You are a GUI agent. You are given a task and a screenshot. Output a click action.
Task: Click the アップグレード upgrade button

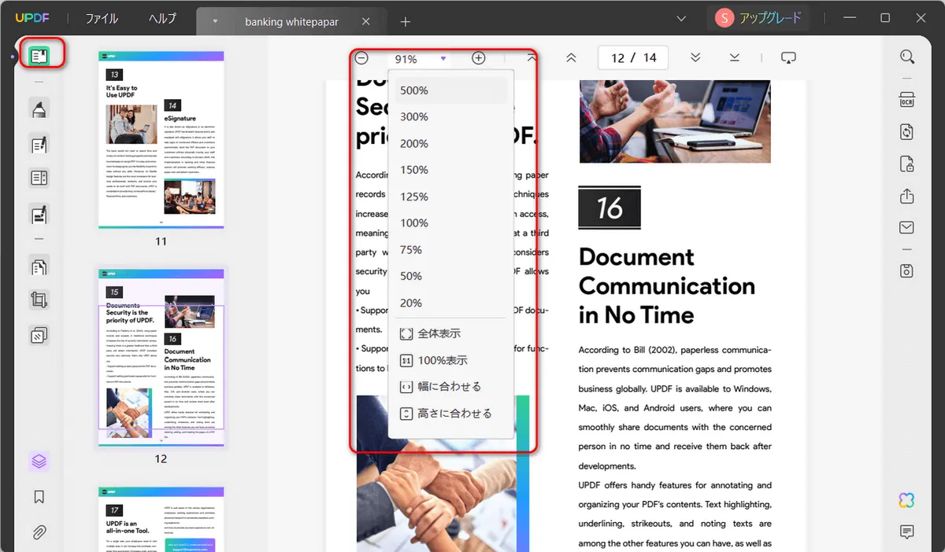coord(769,17)
